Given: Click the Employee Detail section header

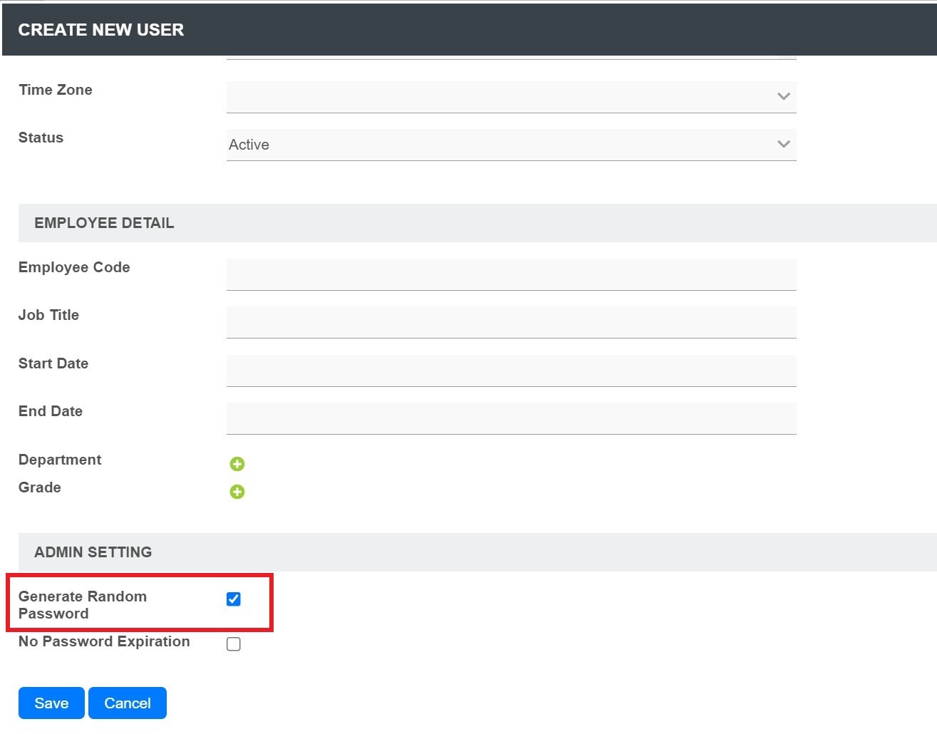Looking at the screenshot, I should click(x=104, y=223).
